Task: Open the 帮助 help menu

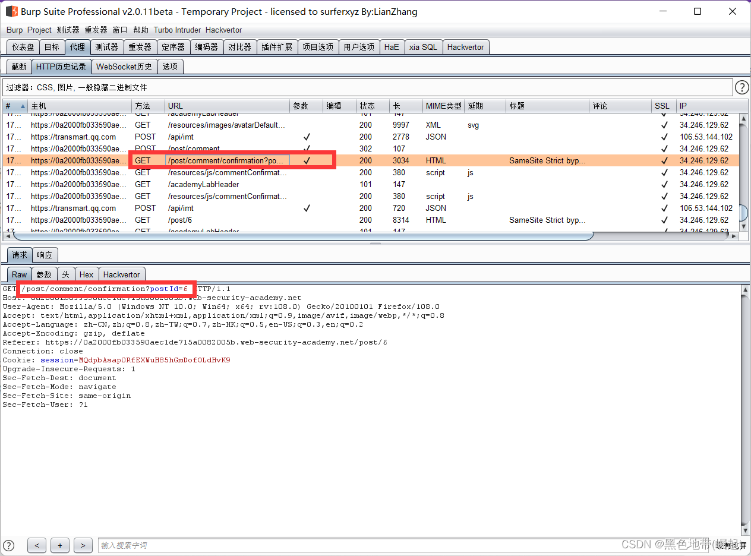Action: click(141, 30)
